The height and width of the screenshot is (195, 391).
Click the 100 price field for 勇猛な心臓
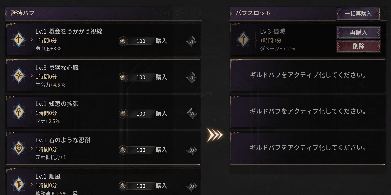pos(141,77)
